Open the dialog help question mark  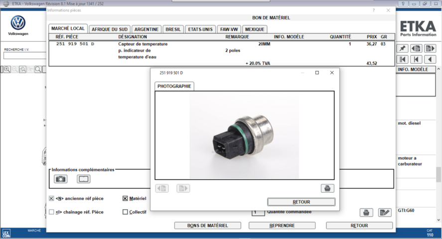(374, 10)
